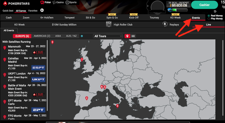The height and width of the screenshot is (123, 225).
Task: Open the Cash games tab
Action: click(x=9, y=18)
